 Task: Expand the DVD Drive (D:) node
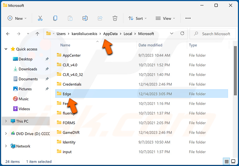coord(6,134)
